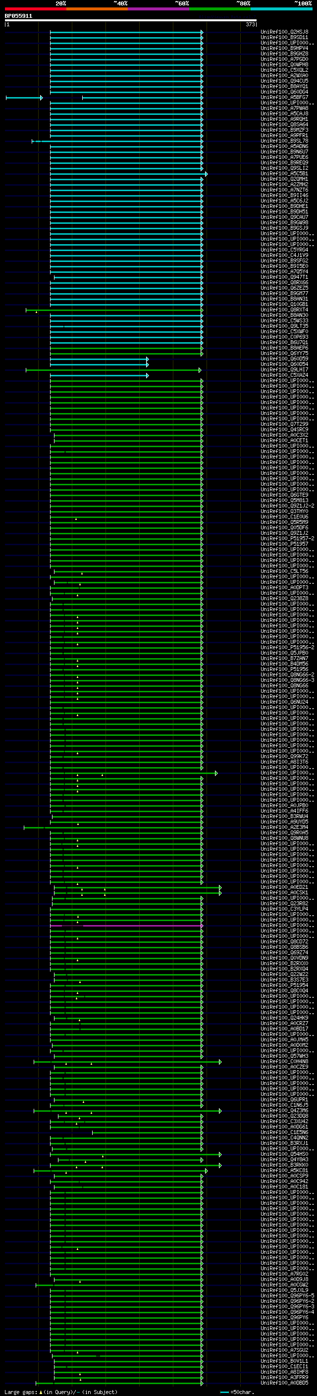Image resolution: width=317 pixels, height=1396 pixels.
Task: Click the purple ~60% identity legend segment
Action: pos(159,9)
